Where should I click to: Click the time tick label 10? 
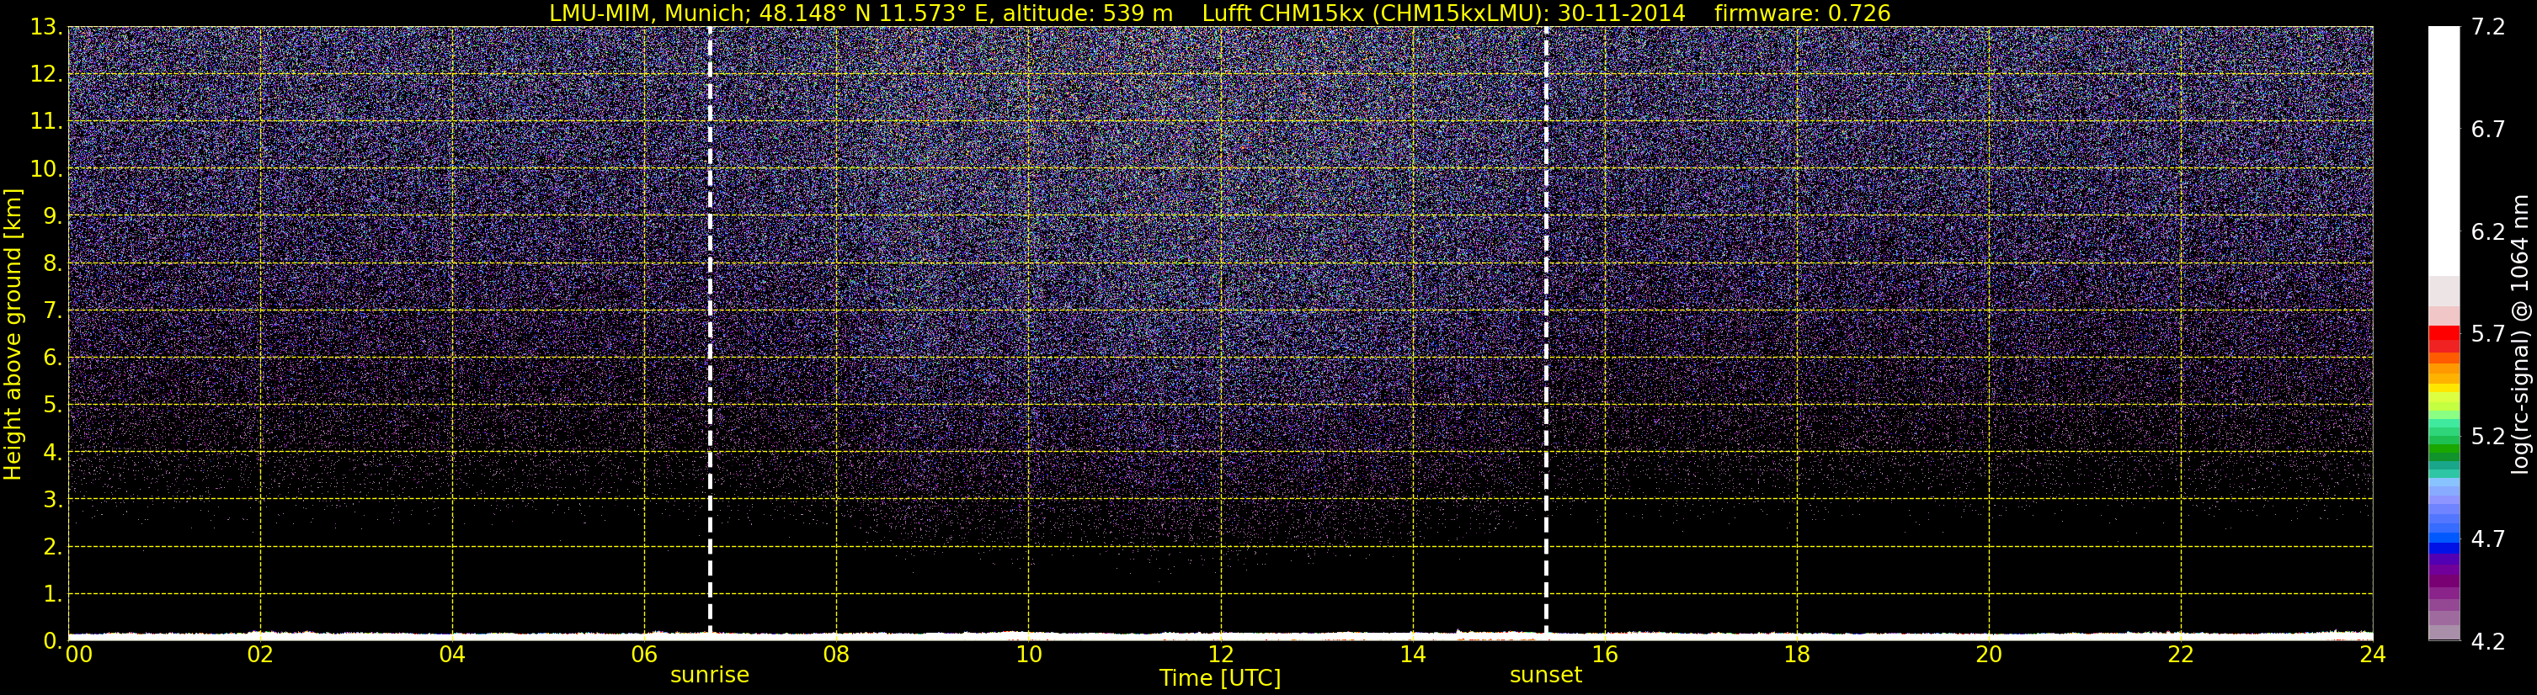pos(1028,655)
